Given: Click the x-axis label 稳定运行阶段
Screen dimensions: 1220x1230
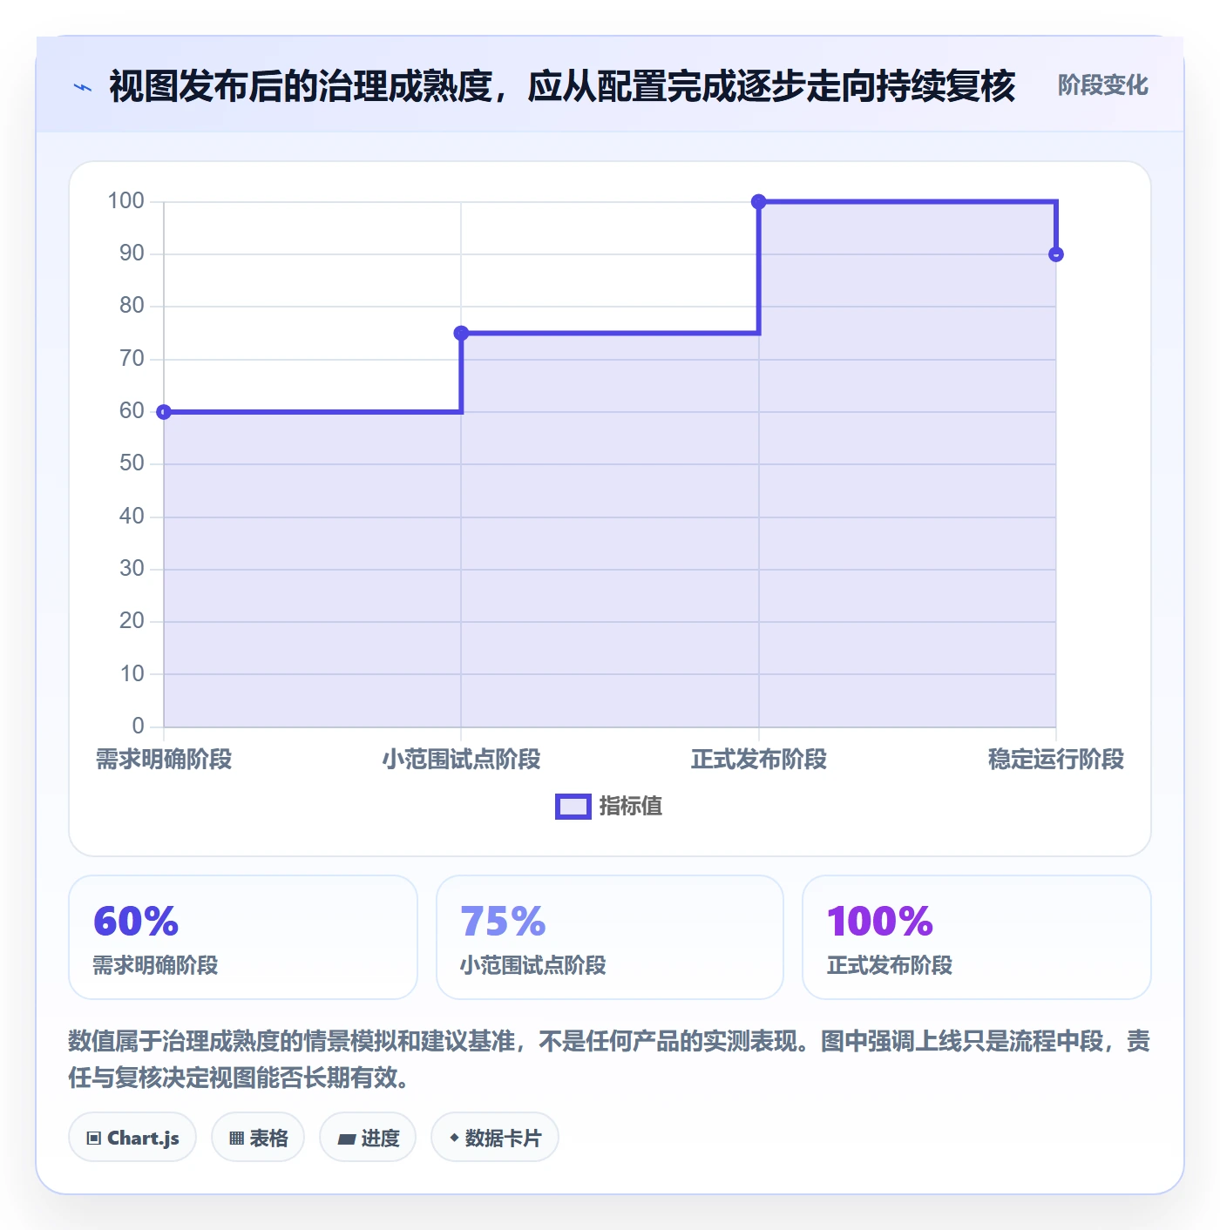Looking at the screenshot, I should [1056, 760].
